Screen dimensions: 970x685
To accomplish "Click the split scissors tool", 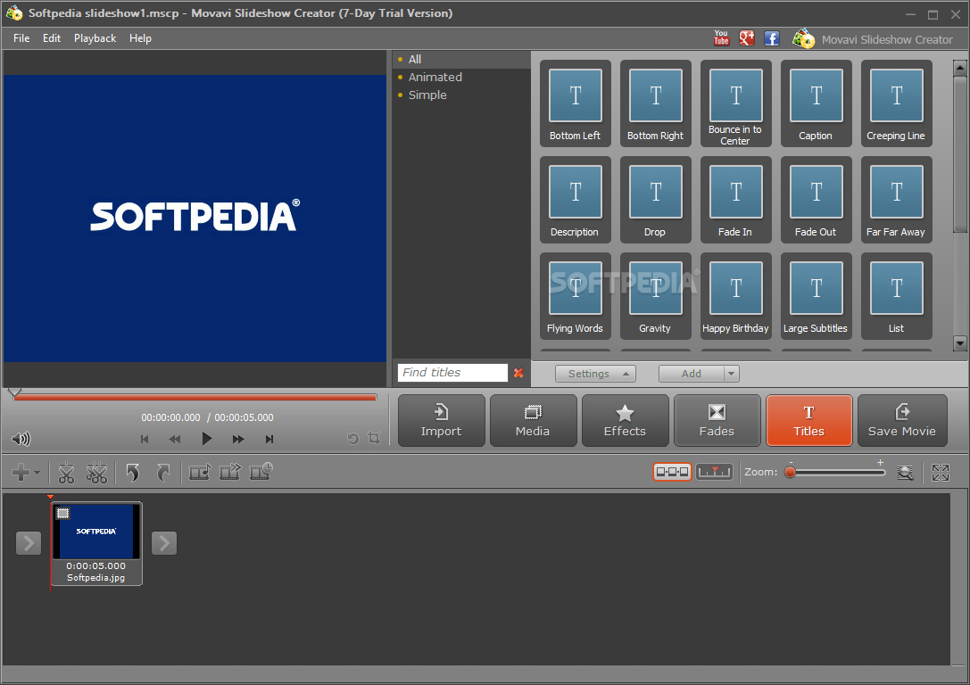I will tap(66, 473).
